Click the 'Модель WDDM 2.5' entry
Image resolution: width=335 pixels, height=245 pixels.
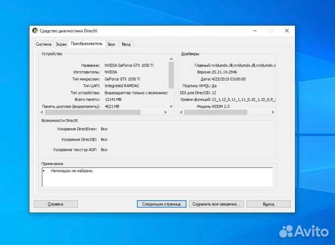(213, 106)
